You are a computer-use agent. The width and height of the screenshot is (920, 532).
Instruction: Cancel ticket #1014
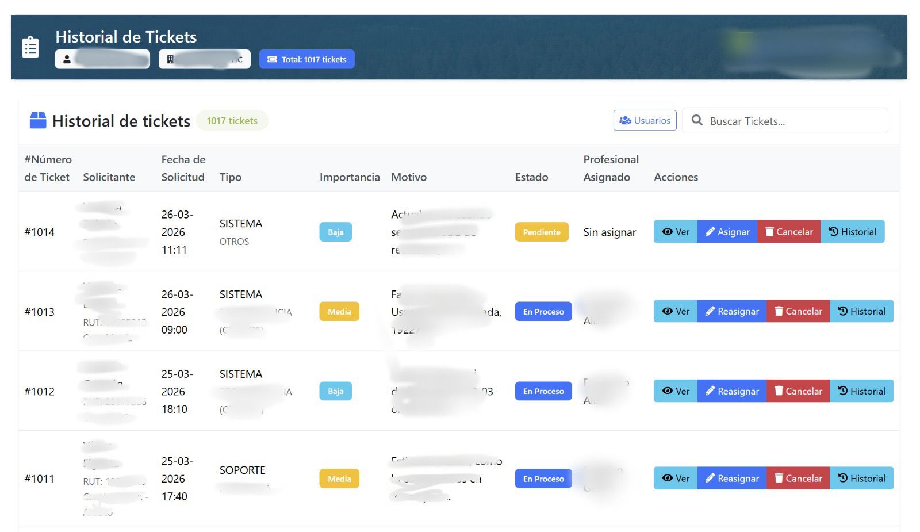[788, 232]
